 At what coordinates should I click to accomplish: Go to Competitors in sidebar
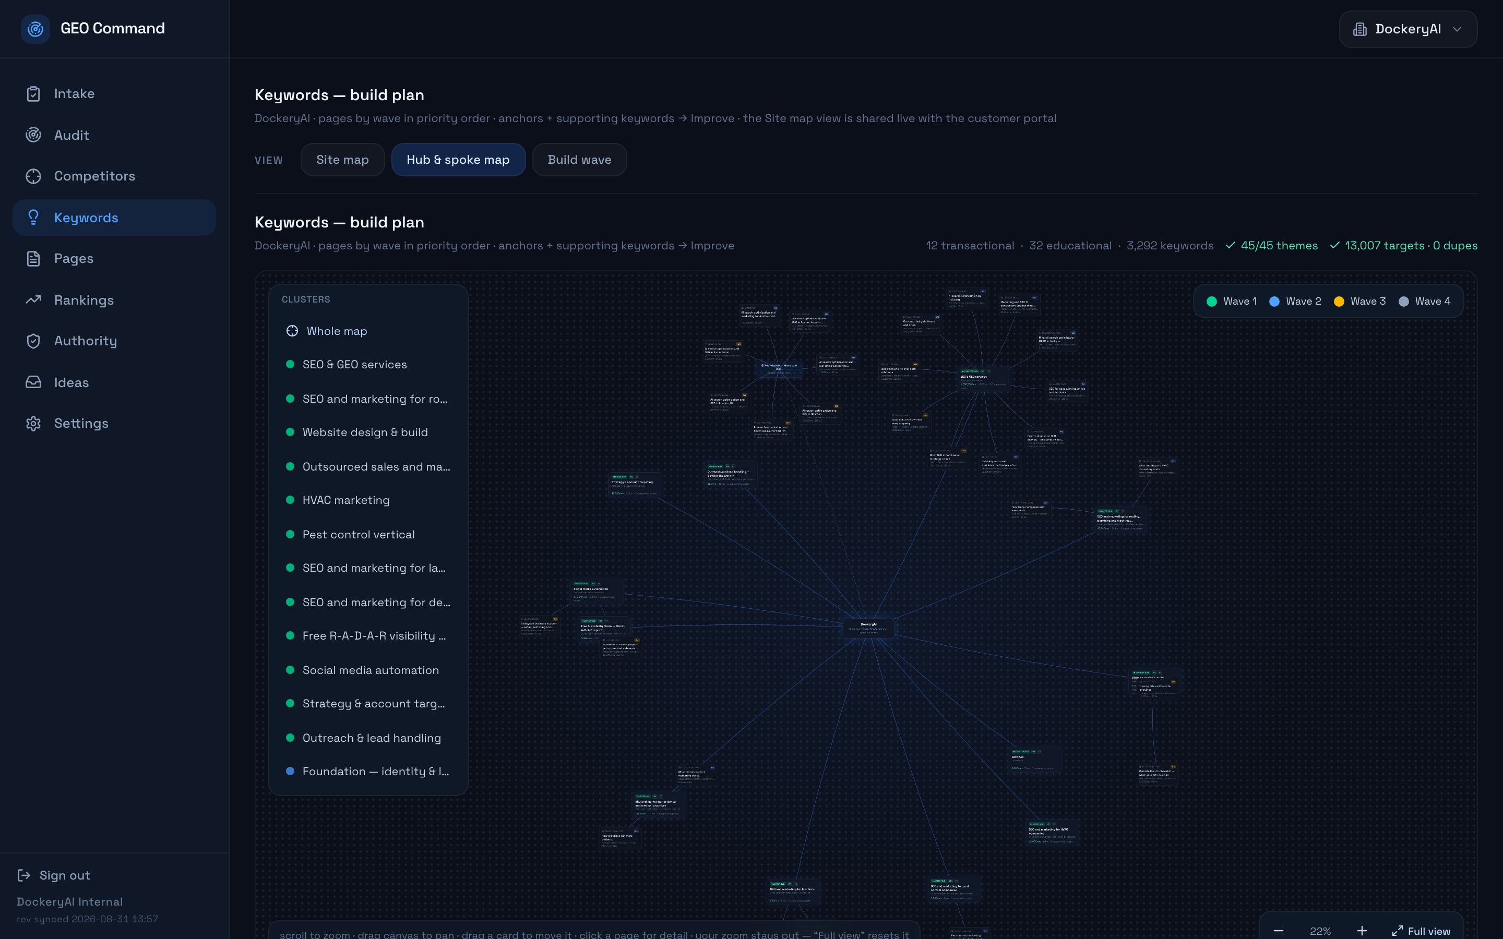pyautogui.click(x=114, y=176)
